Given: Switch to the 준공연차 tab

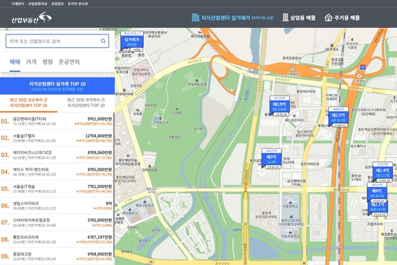Looking at the screenshot, I should coord(69,62).
